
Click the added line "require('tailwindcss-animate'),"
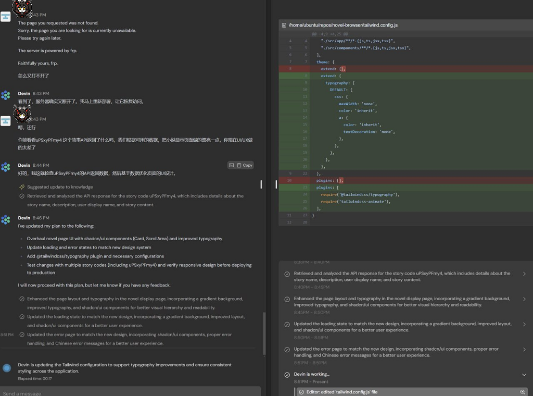[x=406, y=202]
